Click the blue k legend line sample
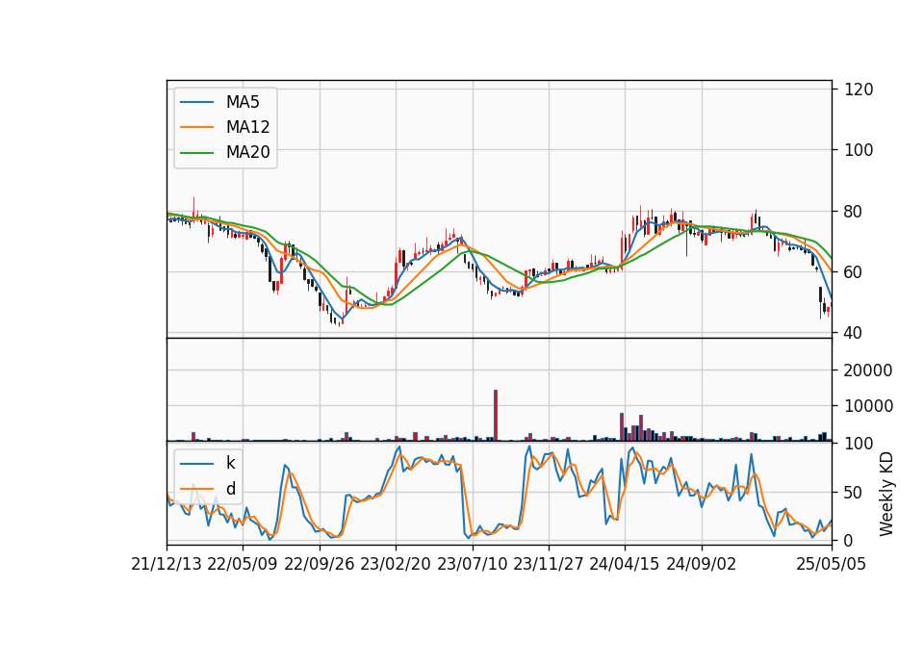Image resolution: width=924 pixels, height=664 pixels. 196,464
